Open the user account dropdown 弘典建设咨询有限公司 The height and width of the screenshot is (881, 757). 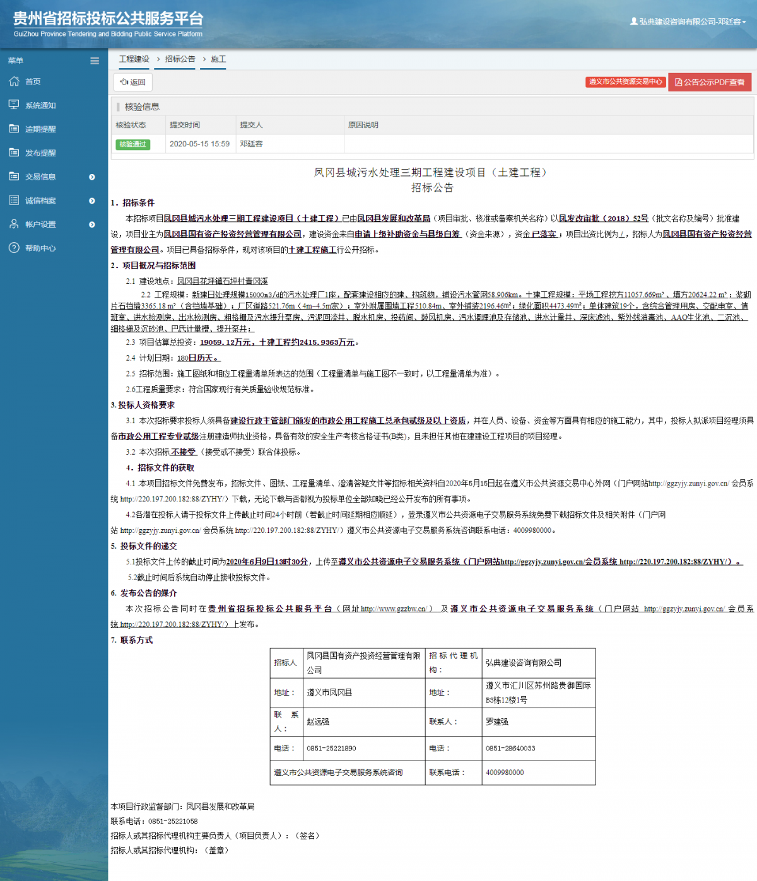688,21
